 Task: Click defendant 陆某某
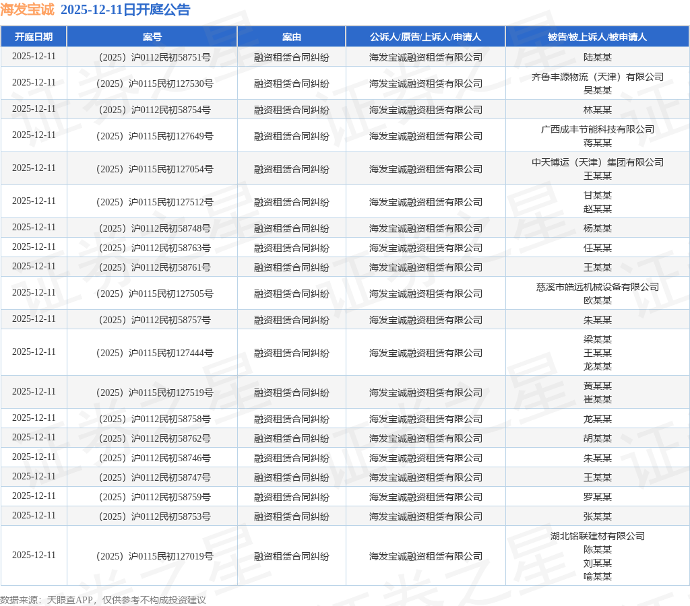(597, 57)
